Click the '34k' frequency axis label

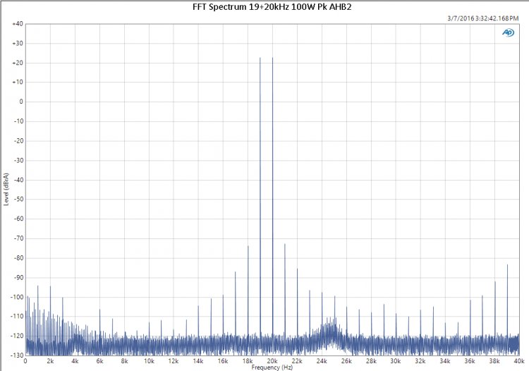pyautogui.click(x=444, y=361)
